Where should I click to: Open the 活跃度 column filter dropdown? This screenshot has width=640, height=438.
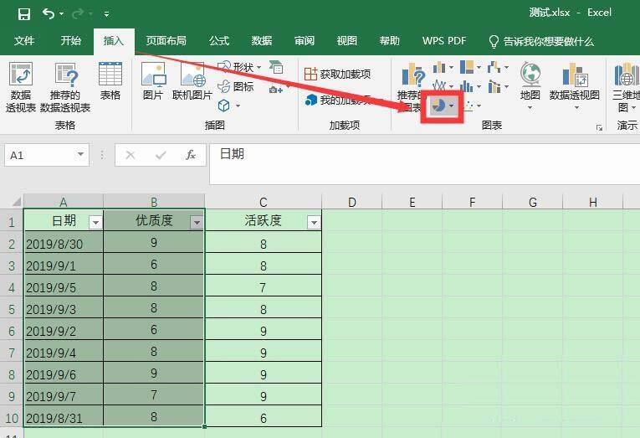pyautogui.click(x=313, y=222)
